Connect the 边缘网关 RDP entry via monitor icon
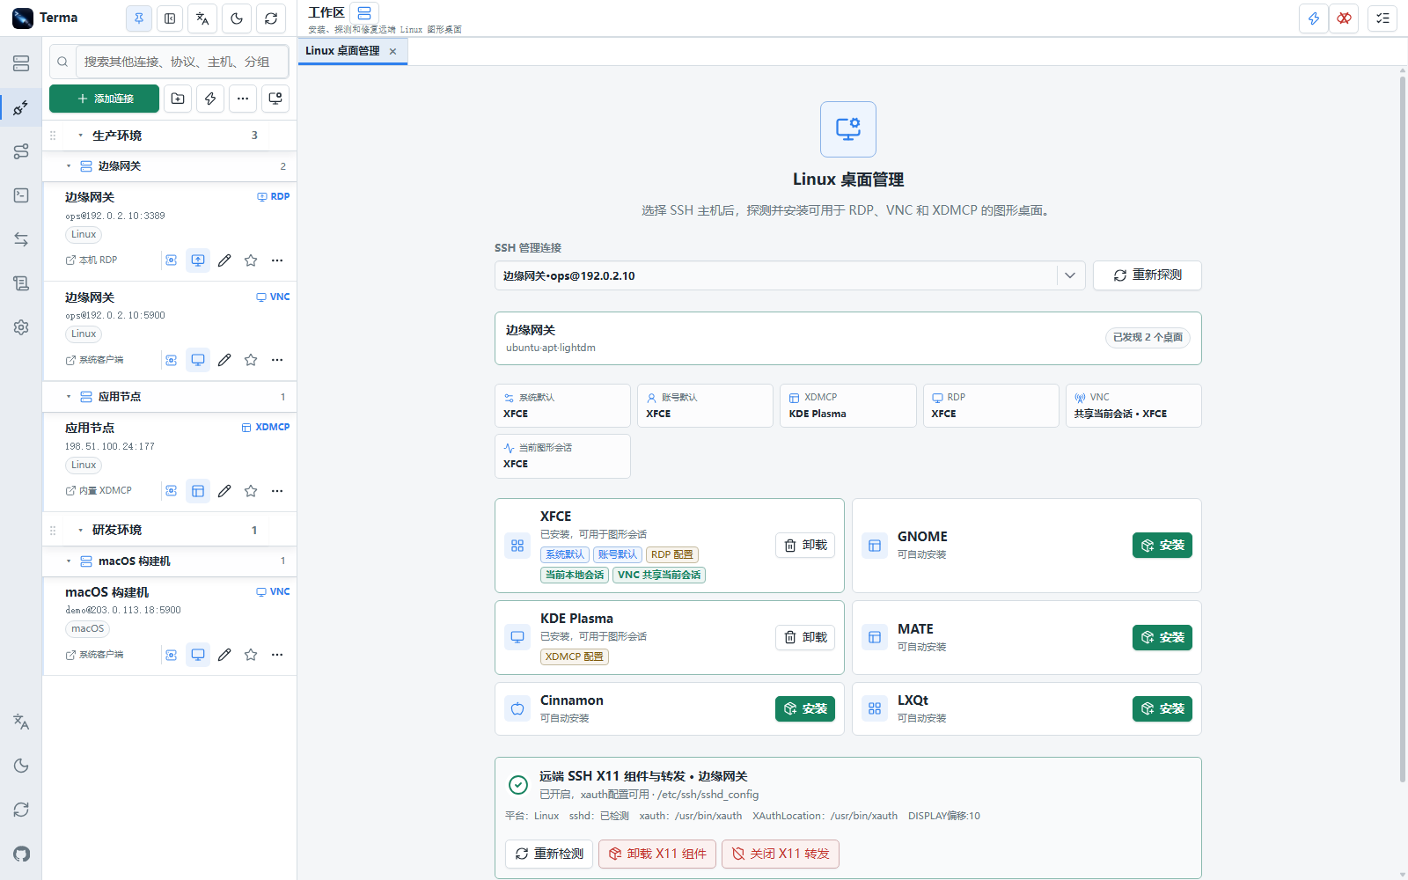Screen dimensions: 1408x880 coord(198,260)
